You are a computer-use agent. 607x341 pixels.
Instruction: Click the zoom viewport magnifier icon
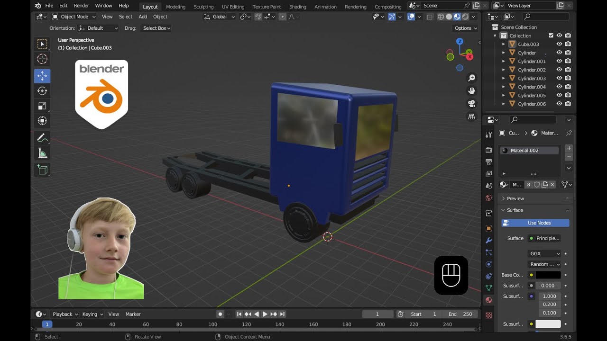click(x=471, y=78)
